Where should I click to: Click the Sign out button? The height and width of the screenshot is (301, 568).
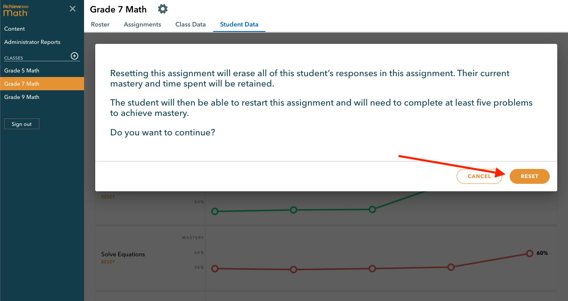click(22, 124)
